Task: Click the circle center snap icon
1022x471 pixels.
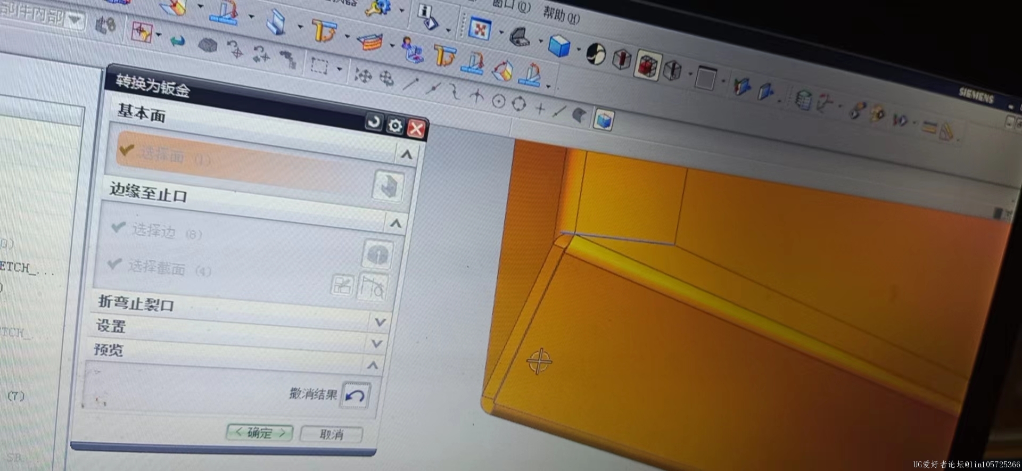Action: 499,101
